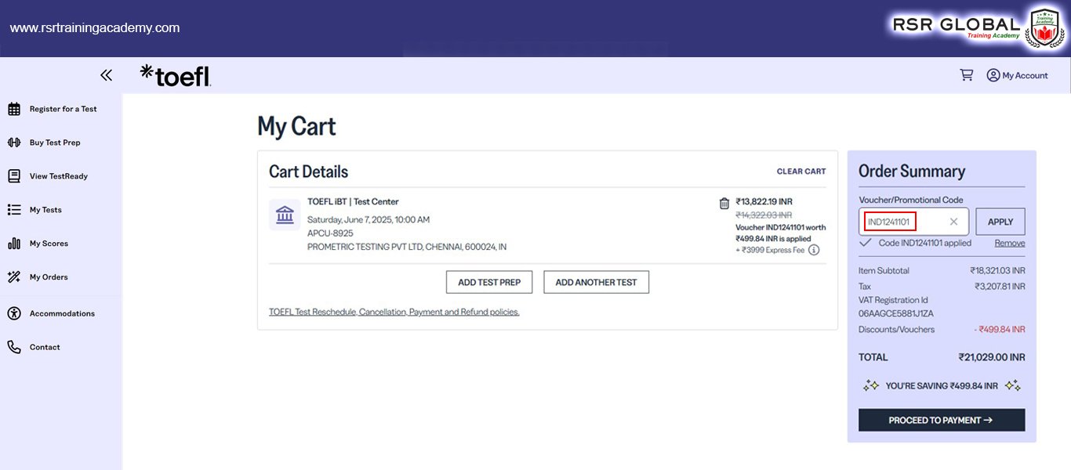Click the price ₹13,822.19 INR

[x=764, y=201]
